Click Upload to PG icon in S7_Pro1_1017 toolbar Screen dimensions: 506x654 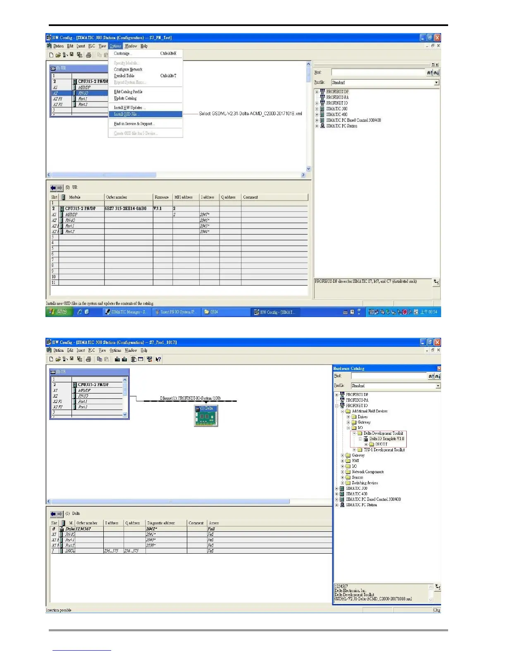click(x=124, y=359)
